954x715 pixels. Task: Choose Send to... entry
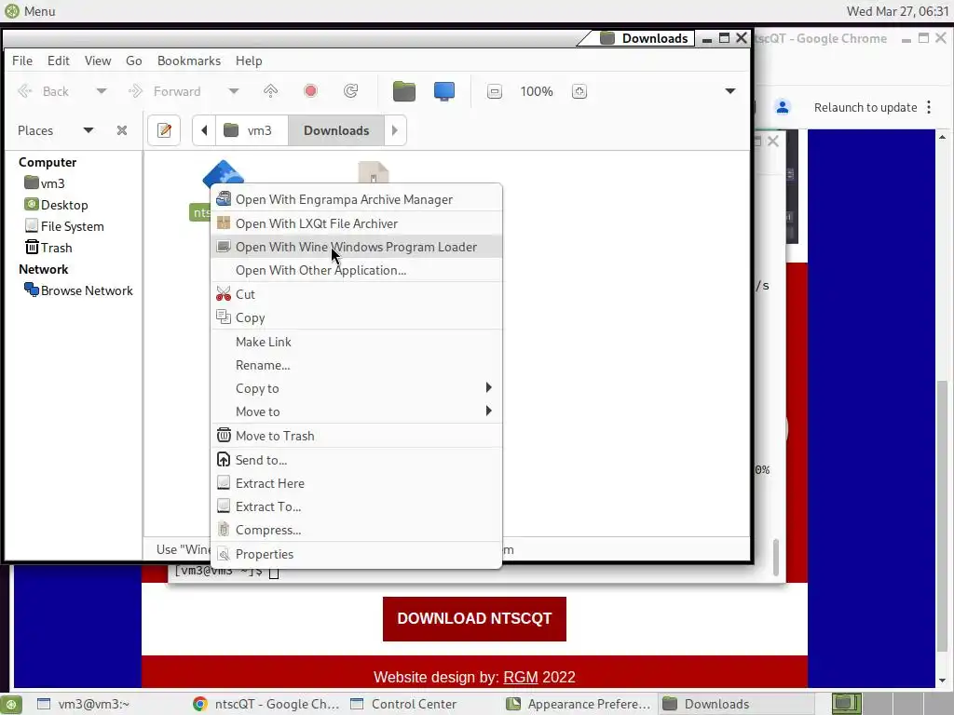coord(356,460)
